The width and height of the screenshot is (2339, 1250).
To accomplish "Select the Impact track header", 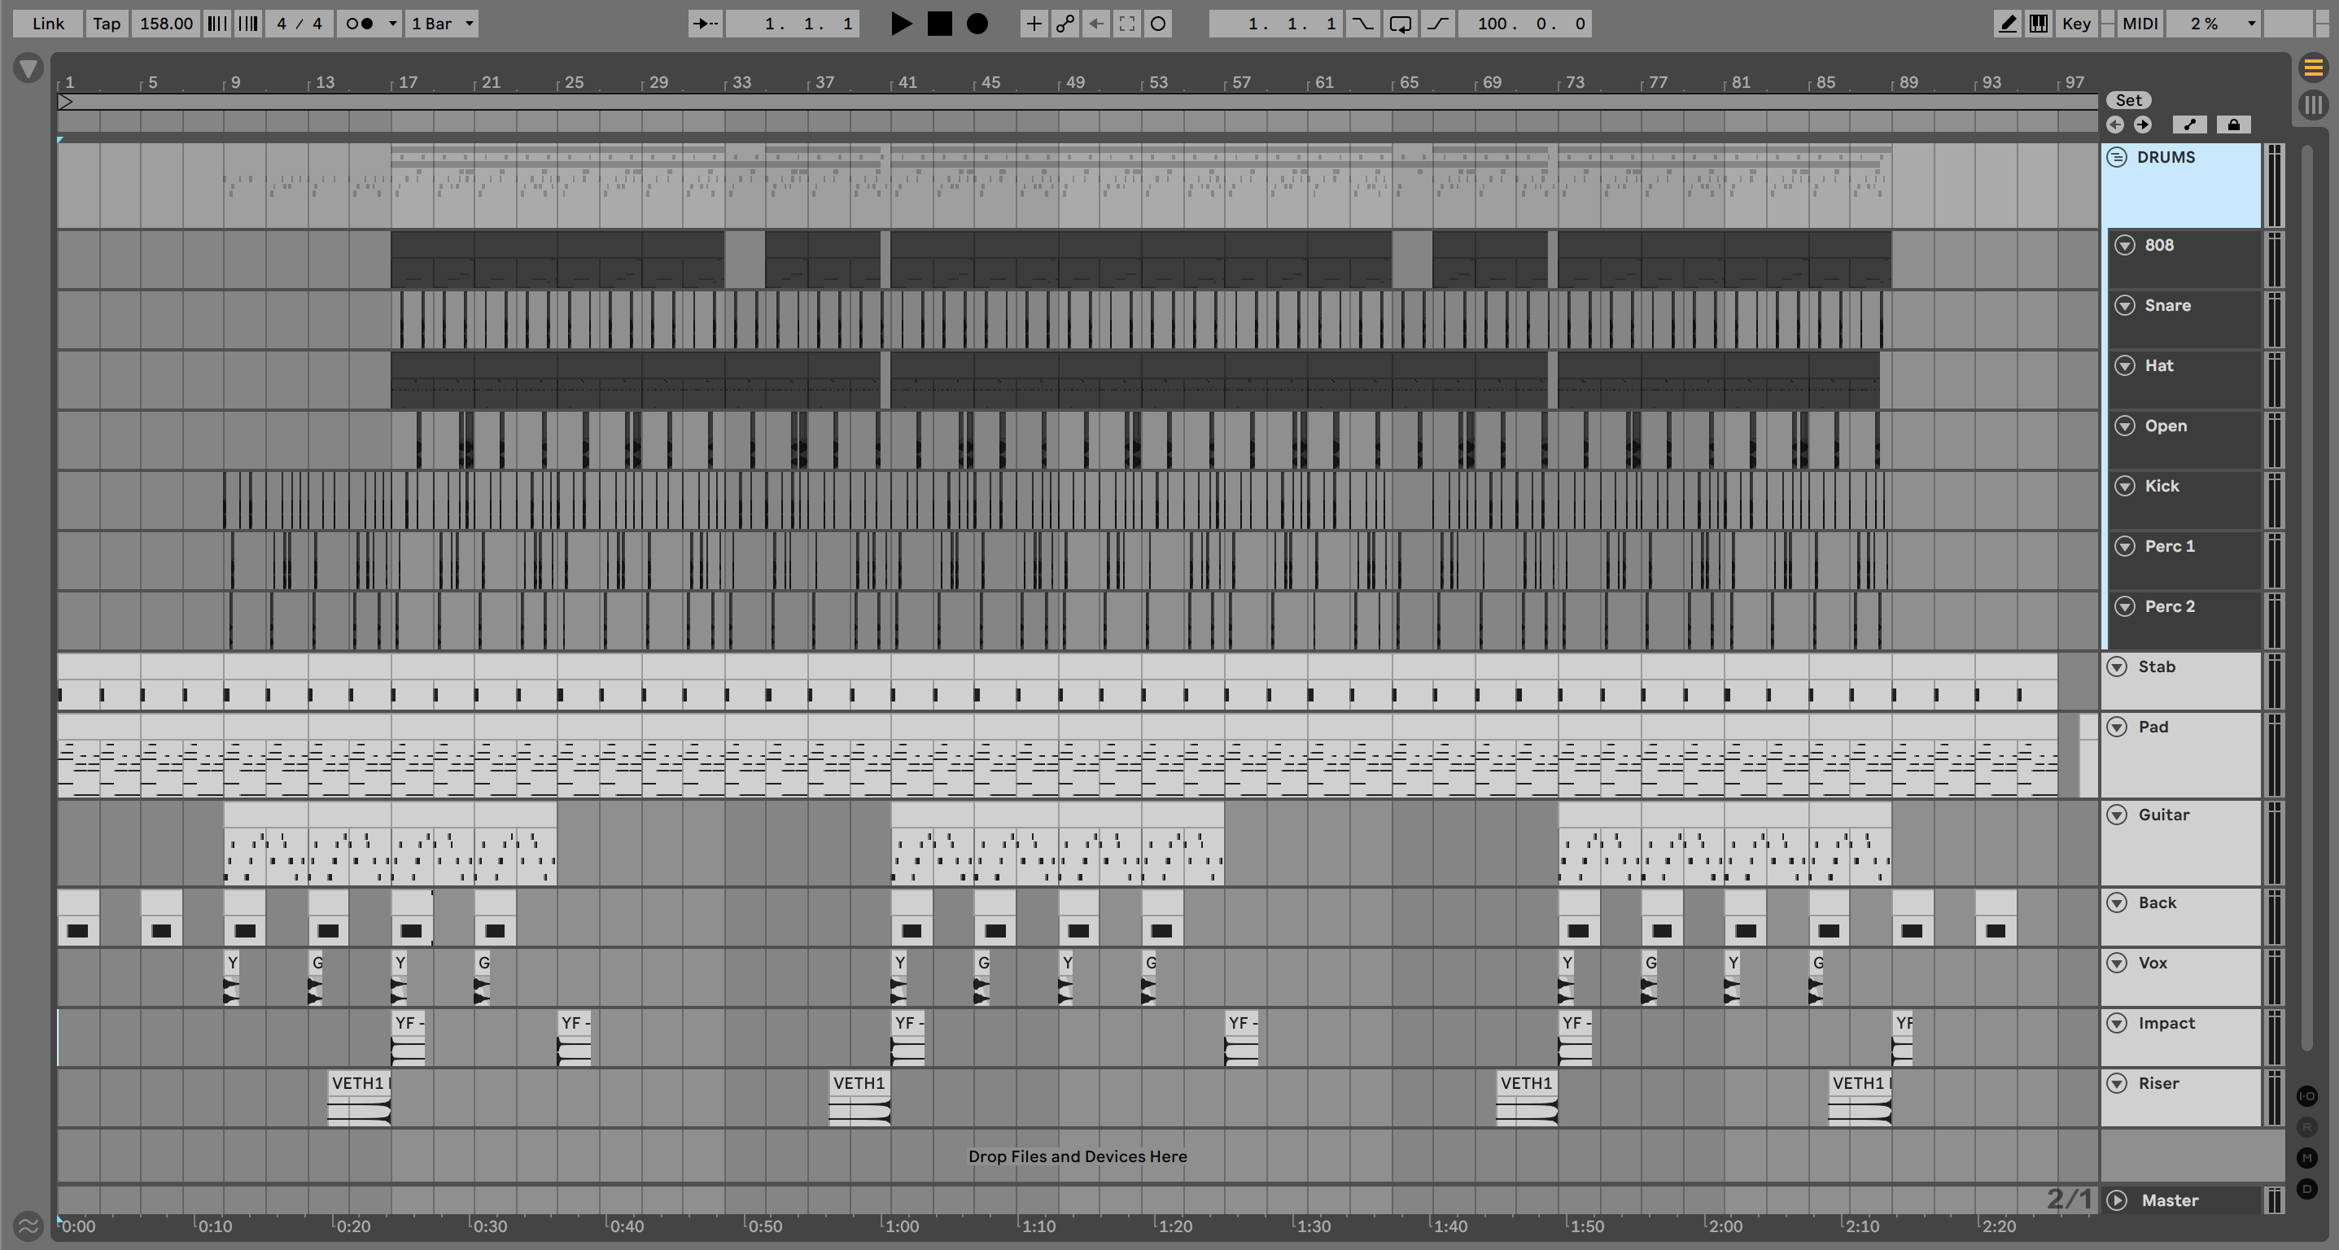I will tap(2180, 1038).
